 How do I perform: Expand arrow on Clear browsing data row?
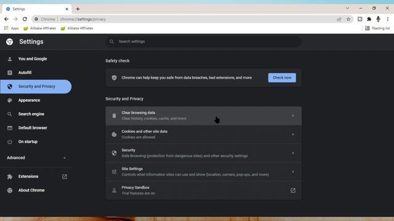[x=293, y=116]
